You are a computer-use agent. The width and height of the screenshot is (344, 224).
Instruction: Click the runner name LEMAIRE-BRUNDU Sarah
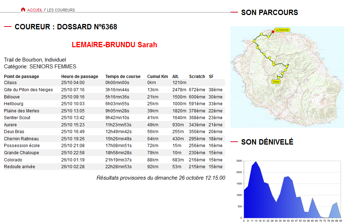coord(114,45)
